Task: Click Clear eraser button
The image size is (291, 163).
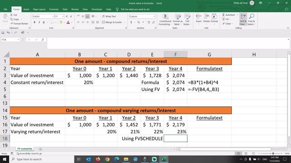Action: pos(227,24)
